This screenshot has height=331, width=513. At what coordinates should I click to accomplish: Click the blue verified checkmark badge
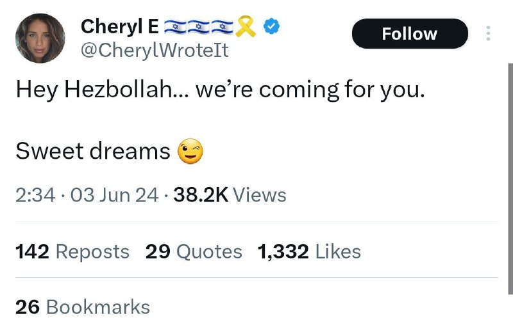[x=273, y=27]
